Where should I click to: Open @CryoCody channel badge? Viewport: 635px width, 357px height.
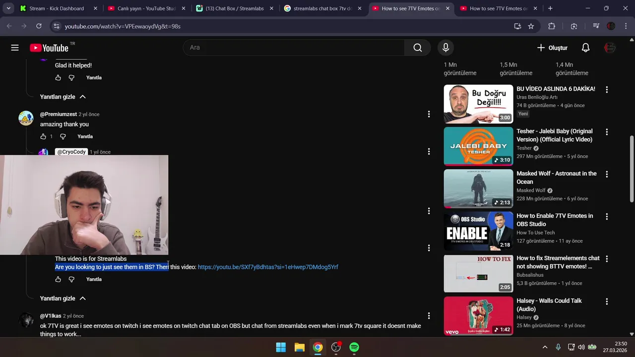(x=71, y=152)
